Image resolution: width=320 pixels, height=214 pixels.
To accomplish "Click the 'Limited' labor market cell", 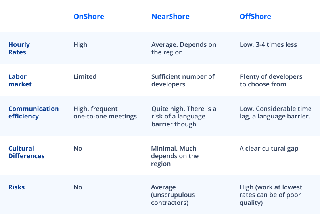I will (85, 76).
